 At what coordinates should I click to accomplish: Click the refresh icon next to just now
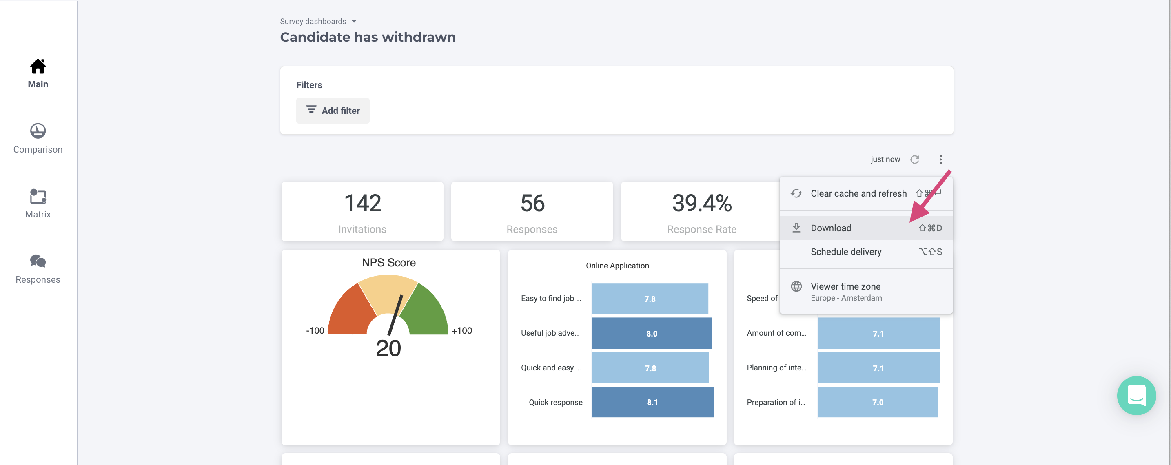click(915, 159)
